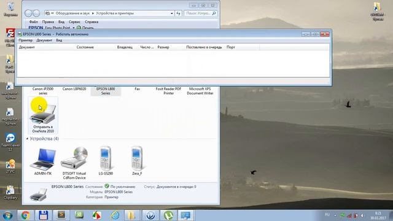The image size is (393, 221).
Task: Open the Файл menu in Devices window
Action: pos(34,22)
